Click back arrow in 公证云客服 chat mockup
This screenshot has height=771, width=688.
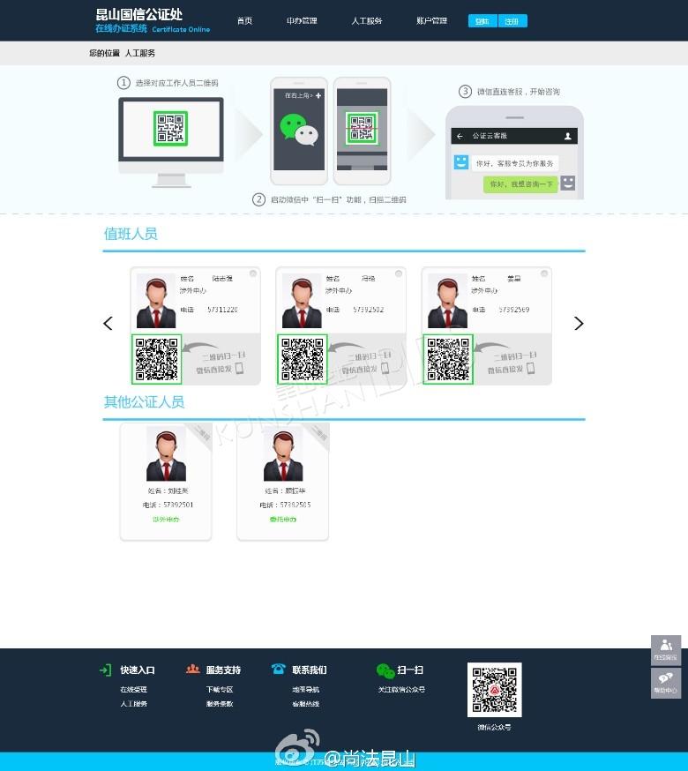click(x=460, y=136)
